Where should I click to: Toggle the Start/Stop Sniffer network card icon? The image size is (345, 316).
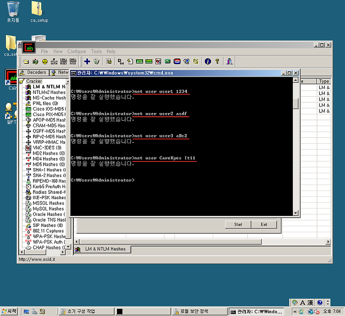pos(35,62)
